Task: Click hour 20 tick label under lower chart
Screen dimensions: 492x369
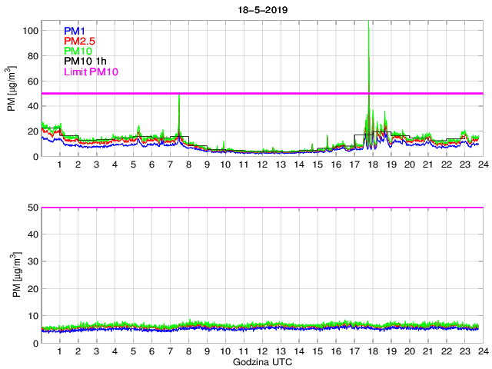Action: click(409, 352)
